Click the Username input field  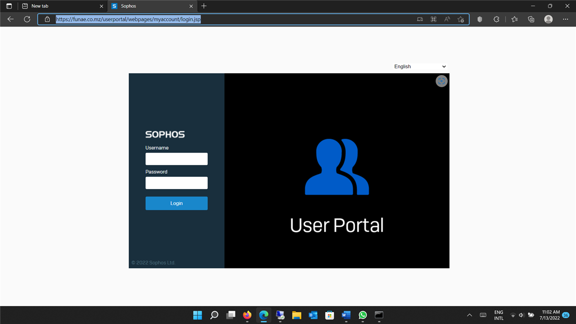(176, 159)
